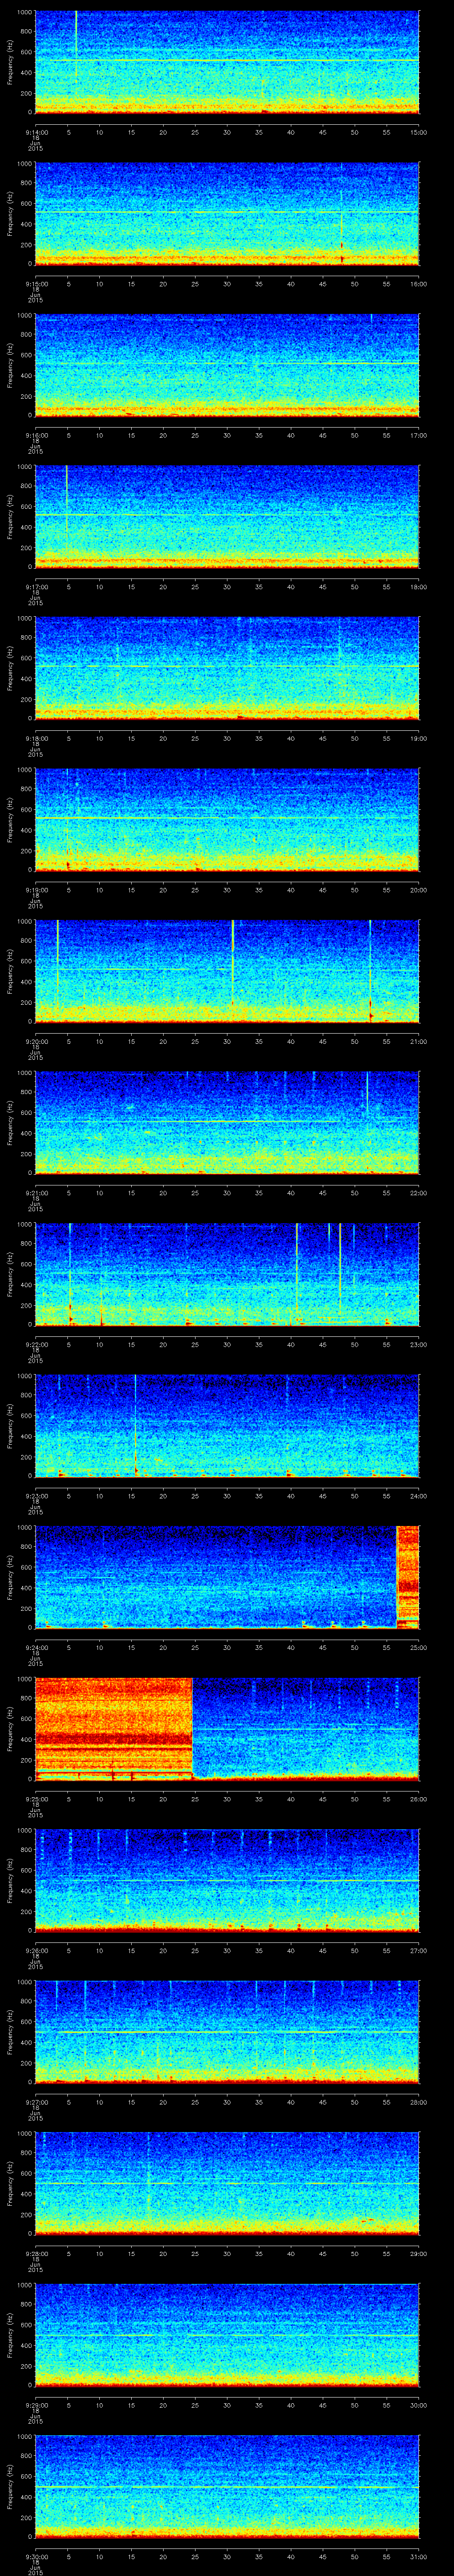This screenshot has height=2576, width=454.
Task: Click the 26:00 end time label
Action: [x=419, y=1799]
